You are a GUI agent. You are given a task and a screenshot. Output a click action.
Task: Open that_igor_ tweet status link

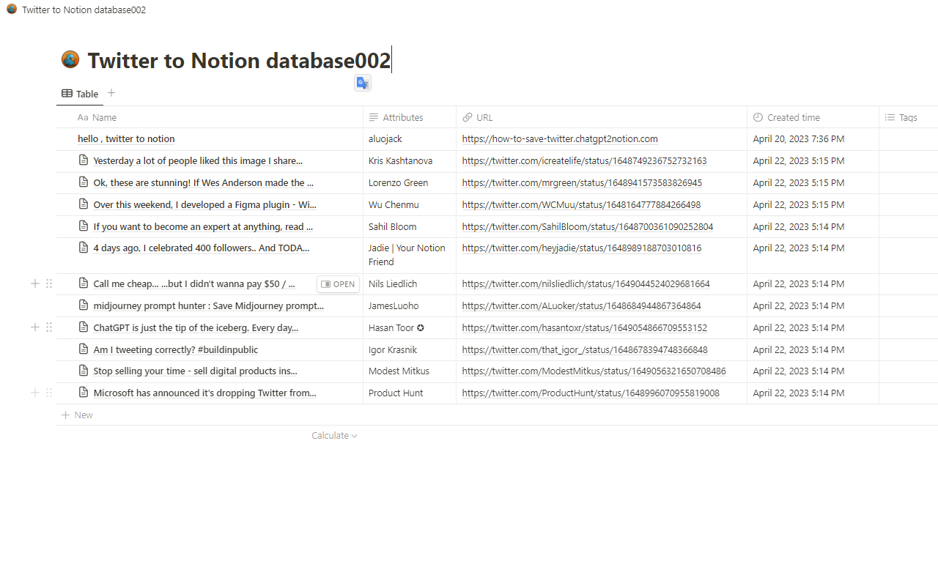coord(585,349)
